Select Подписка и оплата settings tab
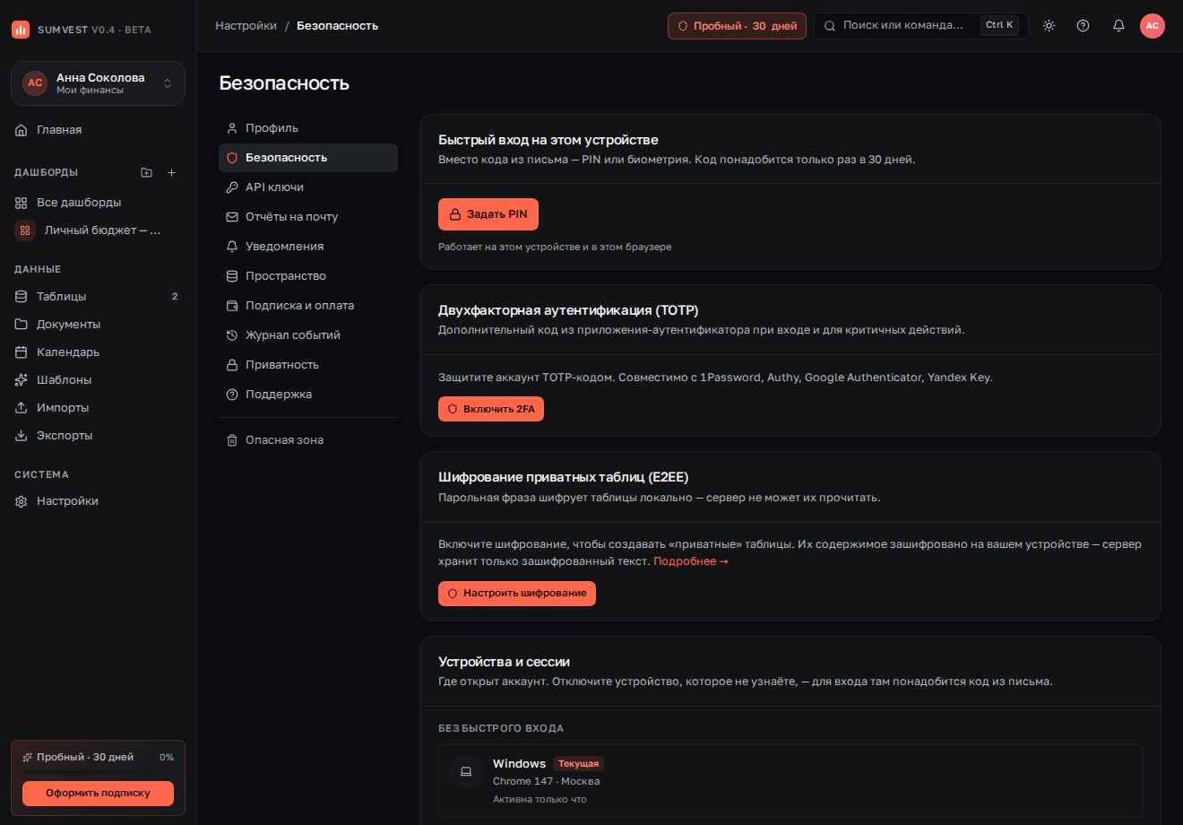The image size is (1183, 825). [308, 306]
